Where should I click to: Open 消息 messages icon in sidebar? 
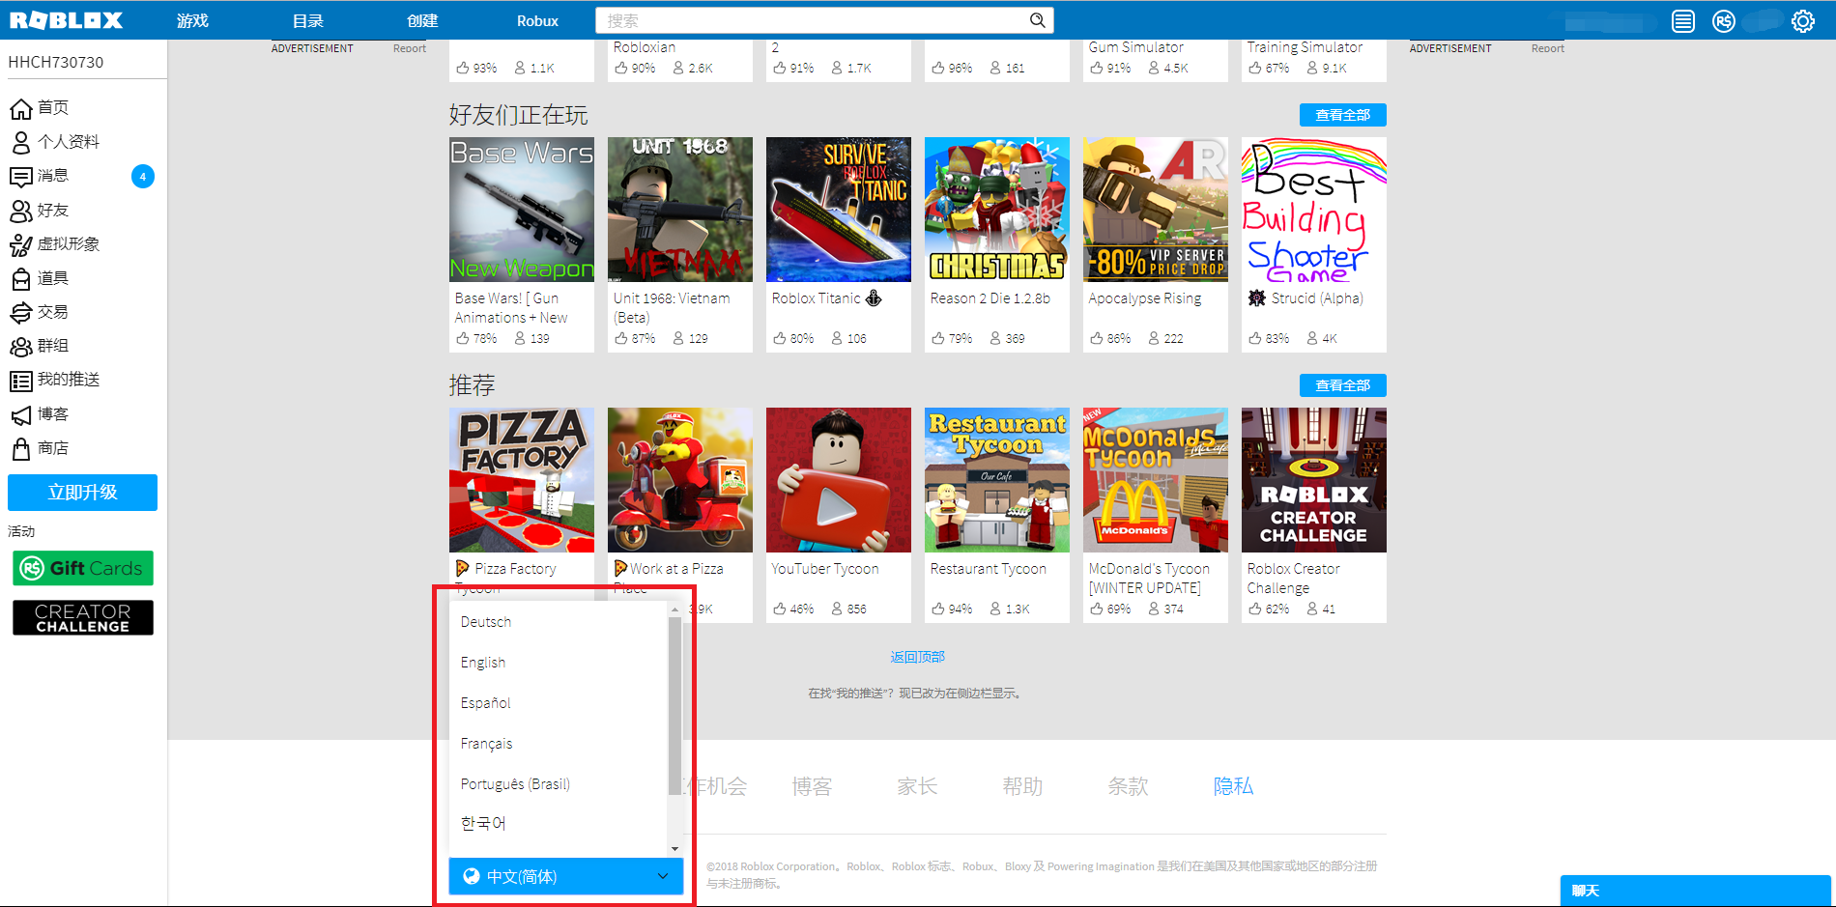tap(21, 177)
